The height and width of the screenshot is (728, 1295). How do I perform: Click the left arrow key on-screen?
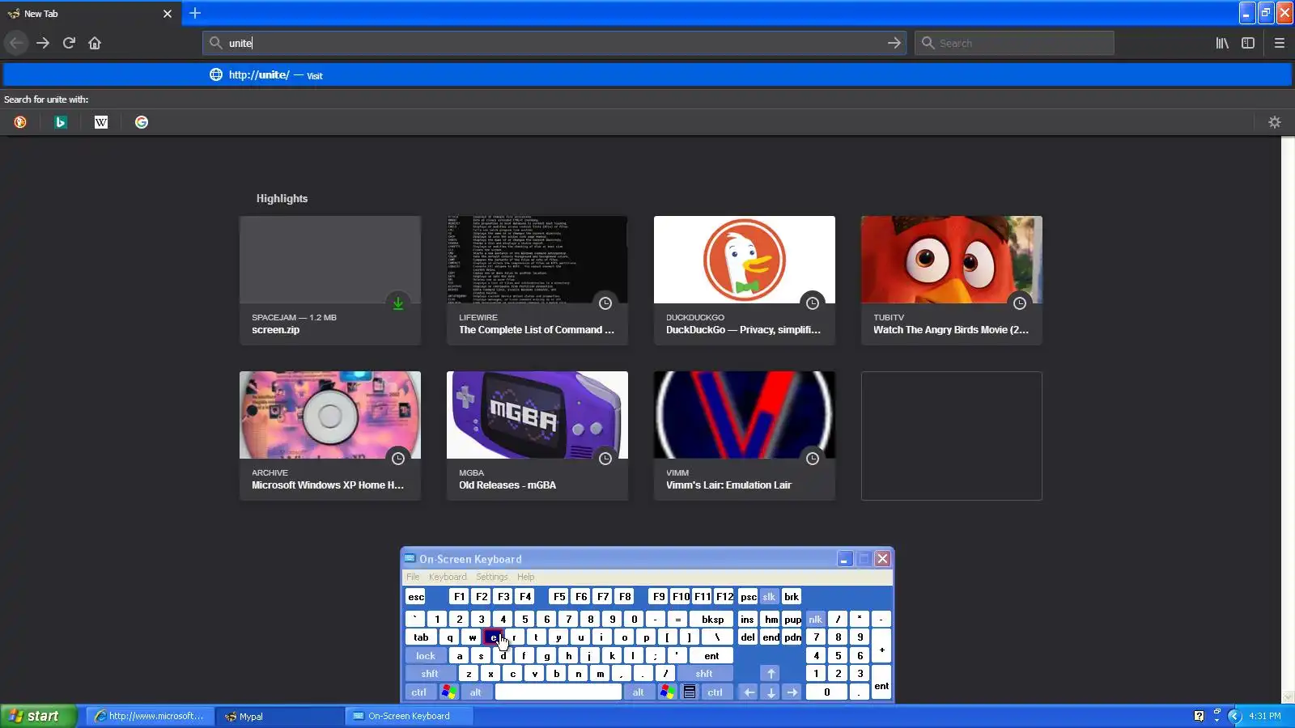[749, 692]
